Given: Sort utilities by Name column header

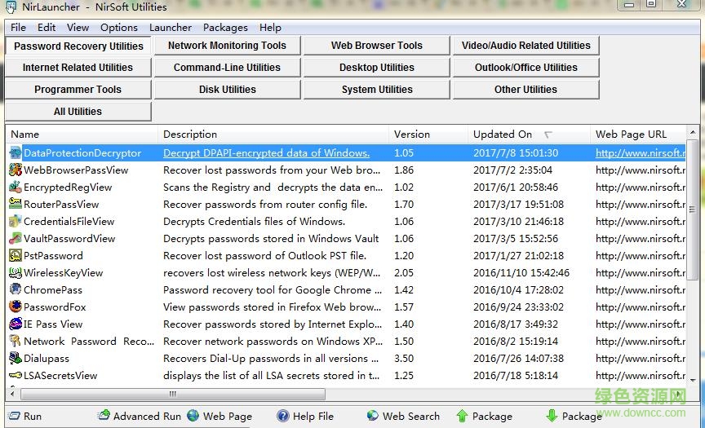Looking at the screenshot, I should [24, 135].
